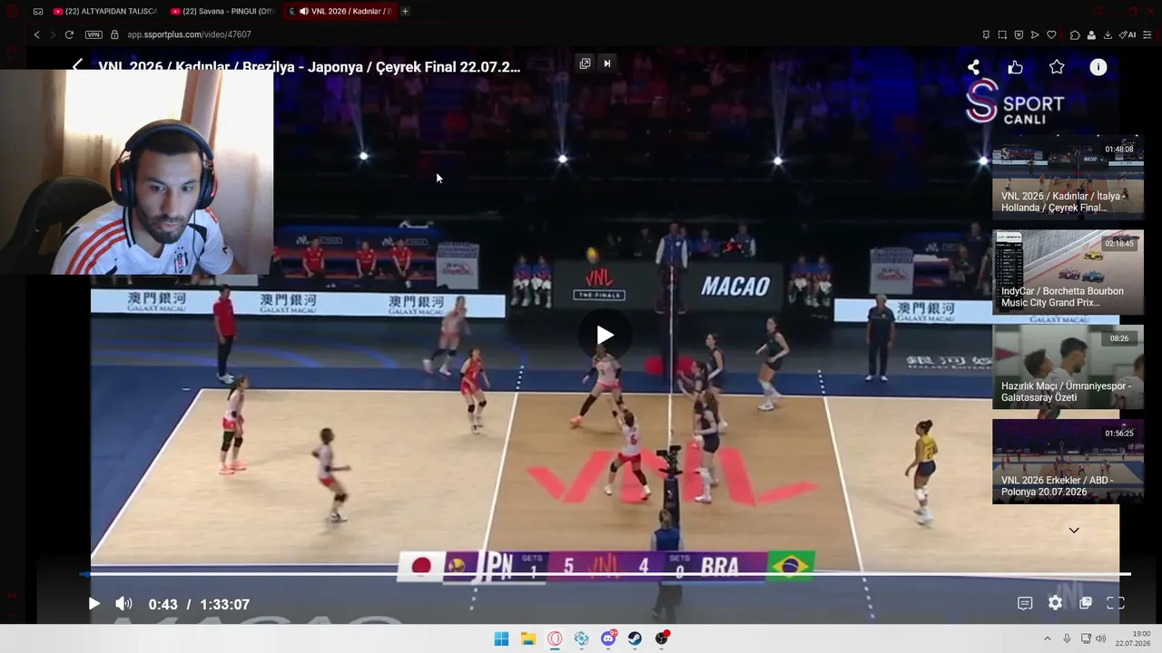1162x653 pixels.
Task: Select the VNL 2026 / Kadınlar browser tab
Action: pyautogui.click(x=340, y=11)
